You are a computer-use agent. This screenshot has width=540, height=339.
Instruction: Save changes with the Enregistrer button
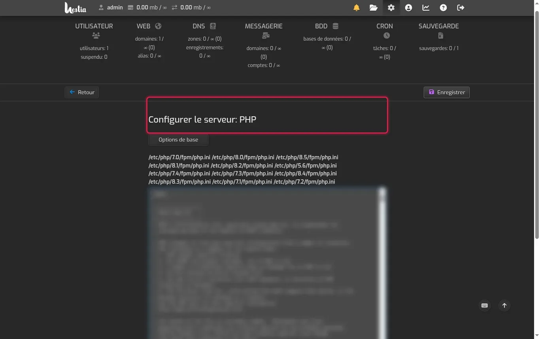click(x=447, y=92)
